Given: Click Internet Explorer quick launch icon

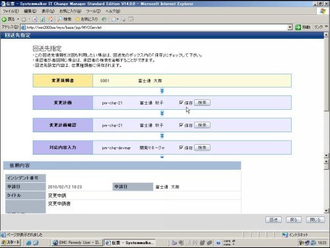Looking at the screenshot, I should tap(28, 243).
